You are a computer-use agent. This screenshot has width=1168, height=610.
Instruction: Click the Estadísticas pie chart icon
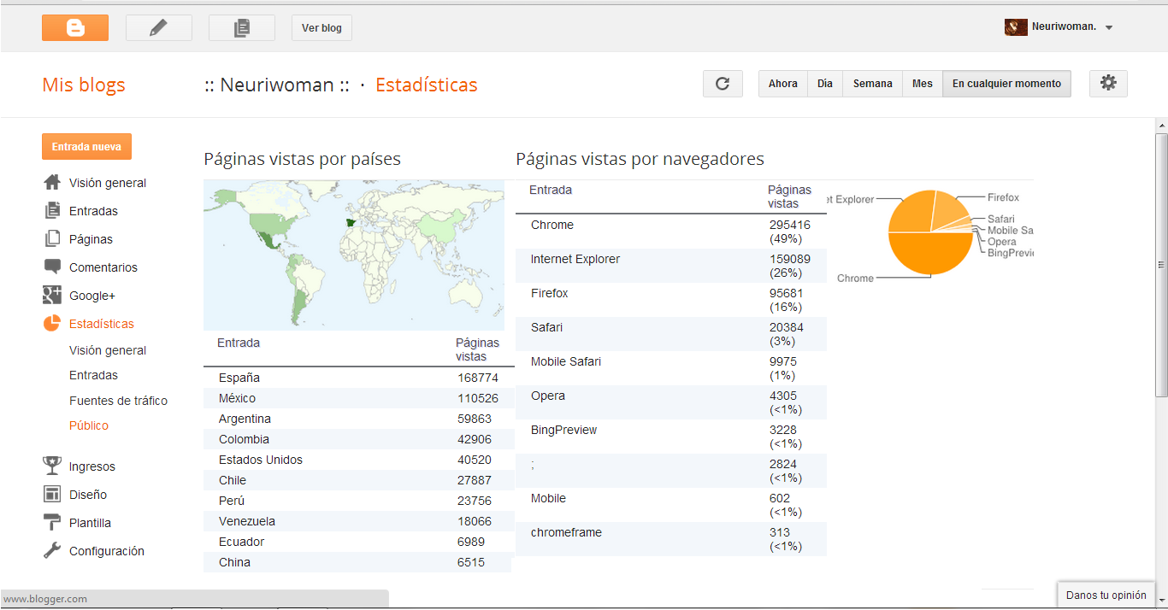click(x=52, y=323)
